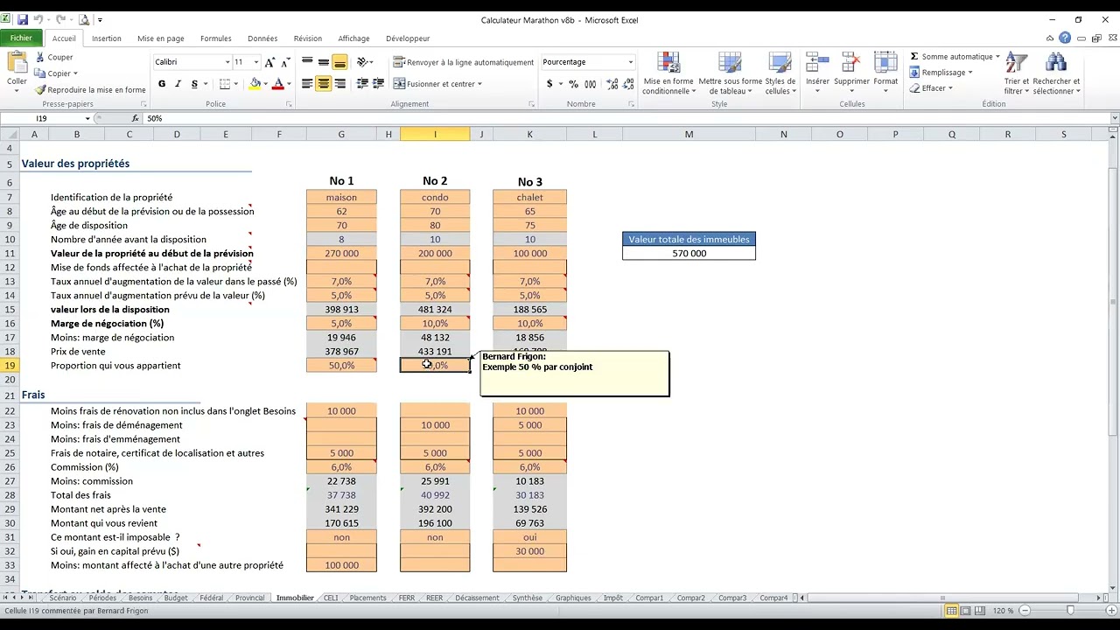Apply italic with the I button
1120x630 pixels.
(x=178, y=84)
